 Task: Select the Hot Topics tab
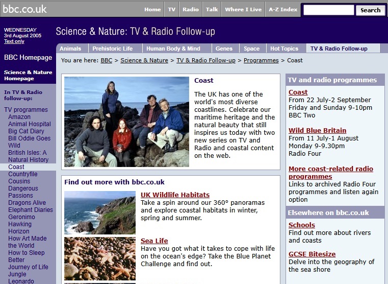[x=284, y=49]
